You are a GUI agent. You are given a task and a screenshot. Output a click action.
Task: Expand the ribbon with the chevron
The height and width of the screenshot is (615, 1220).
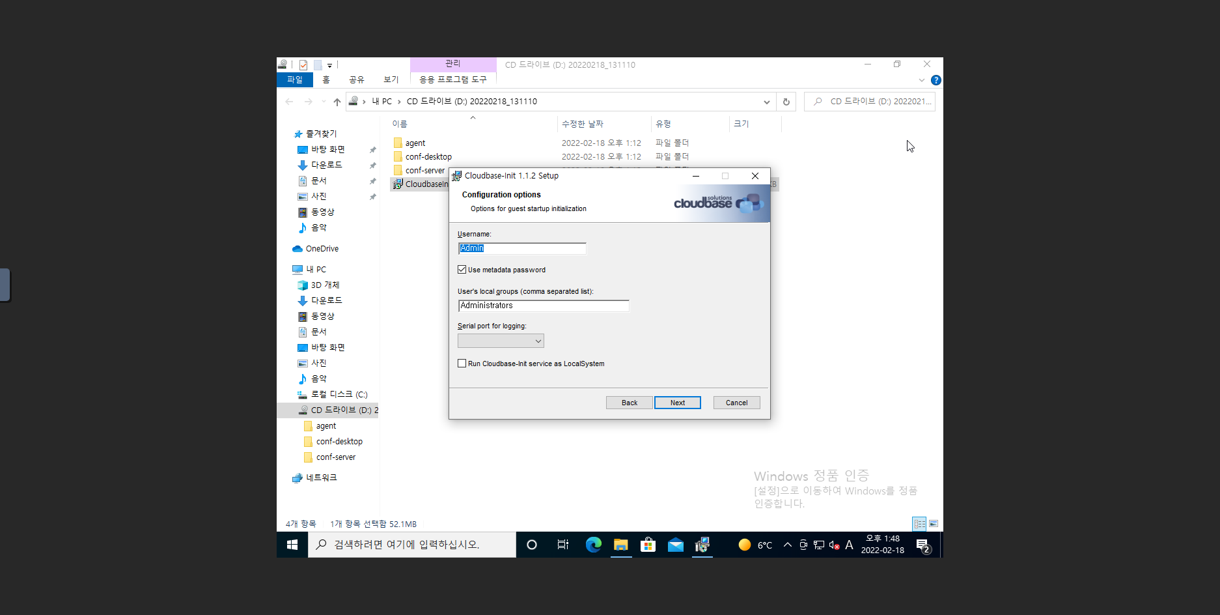[x=922, y=80]
